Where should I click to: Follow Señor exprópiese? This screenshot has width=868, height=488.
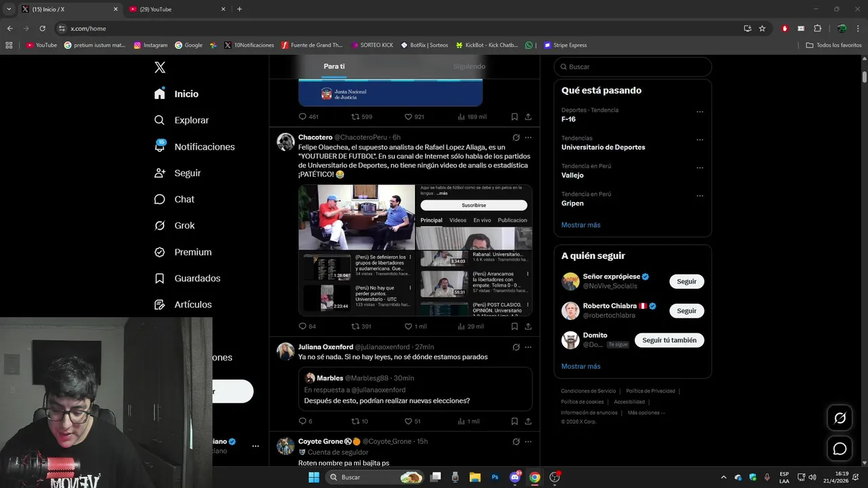(686, 281)
